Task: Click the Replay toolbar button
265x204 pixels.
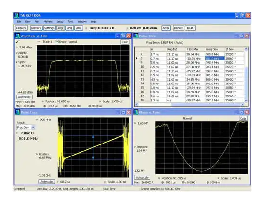Action: pos(178,28)
